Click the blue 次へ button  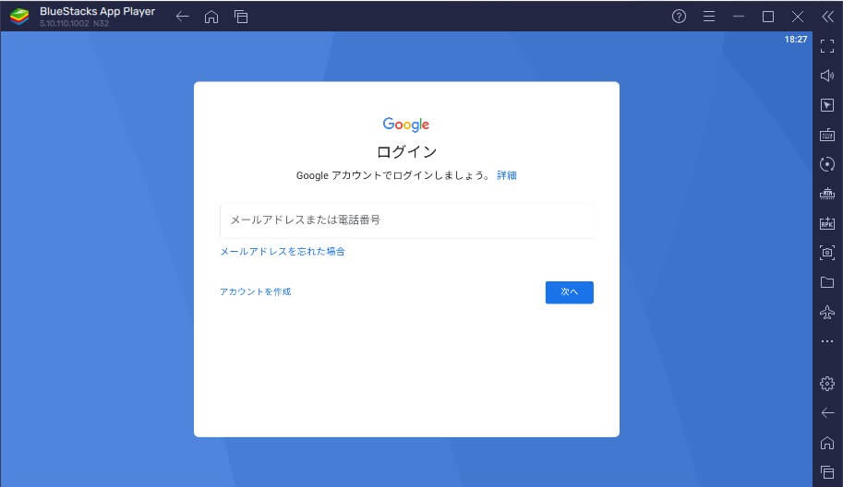(x=569, y=292)
